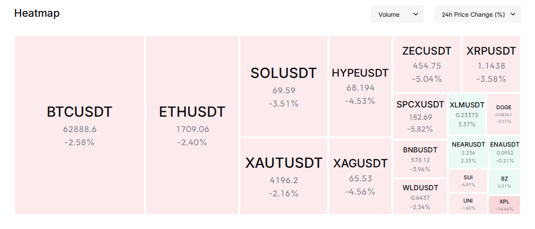Select the XAUTUSDT gold tile
535x229 pixels.
pos(284,176)
